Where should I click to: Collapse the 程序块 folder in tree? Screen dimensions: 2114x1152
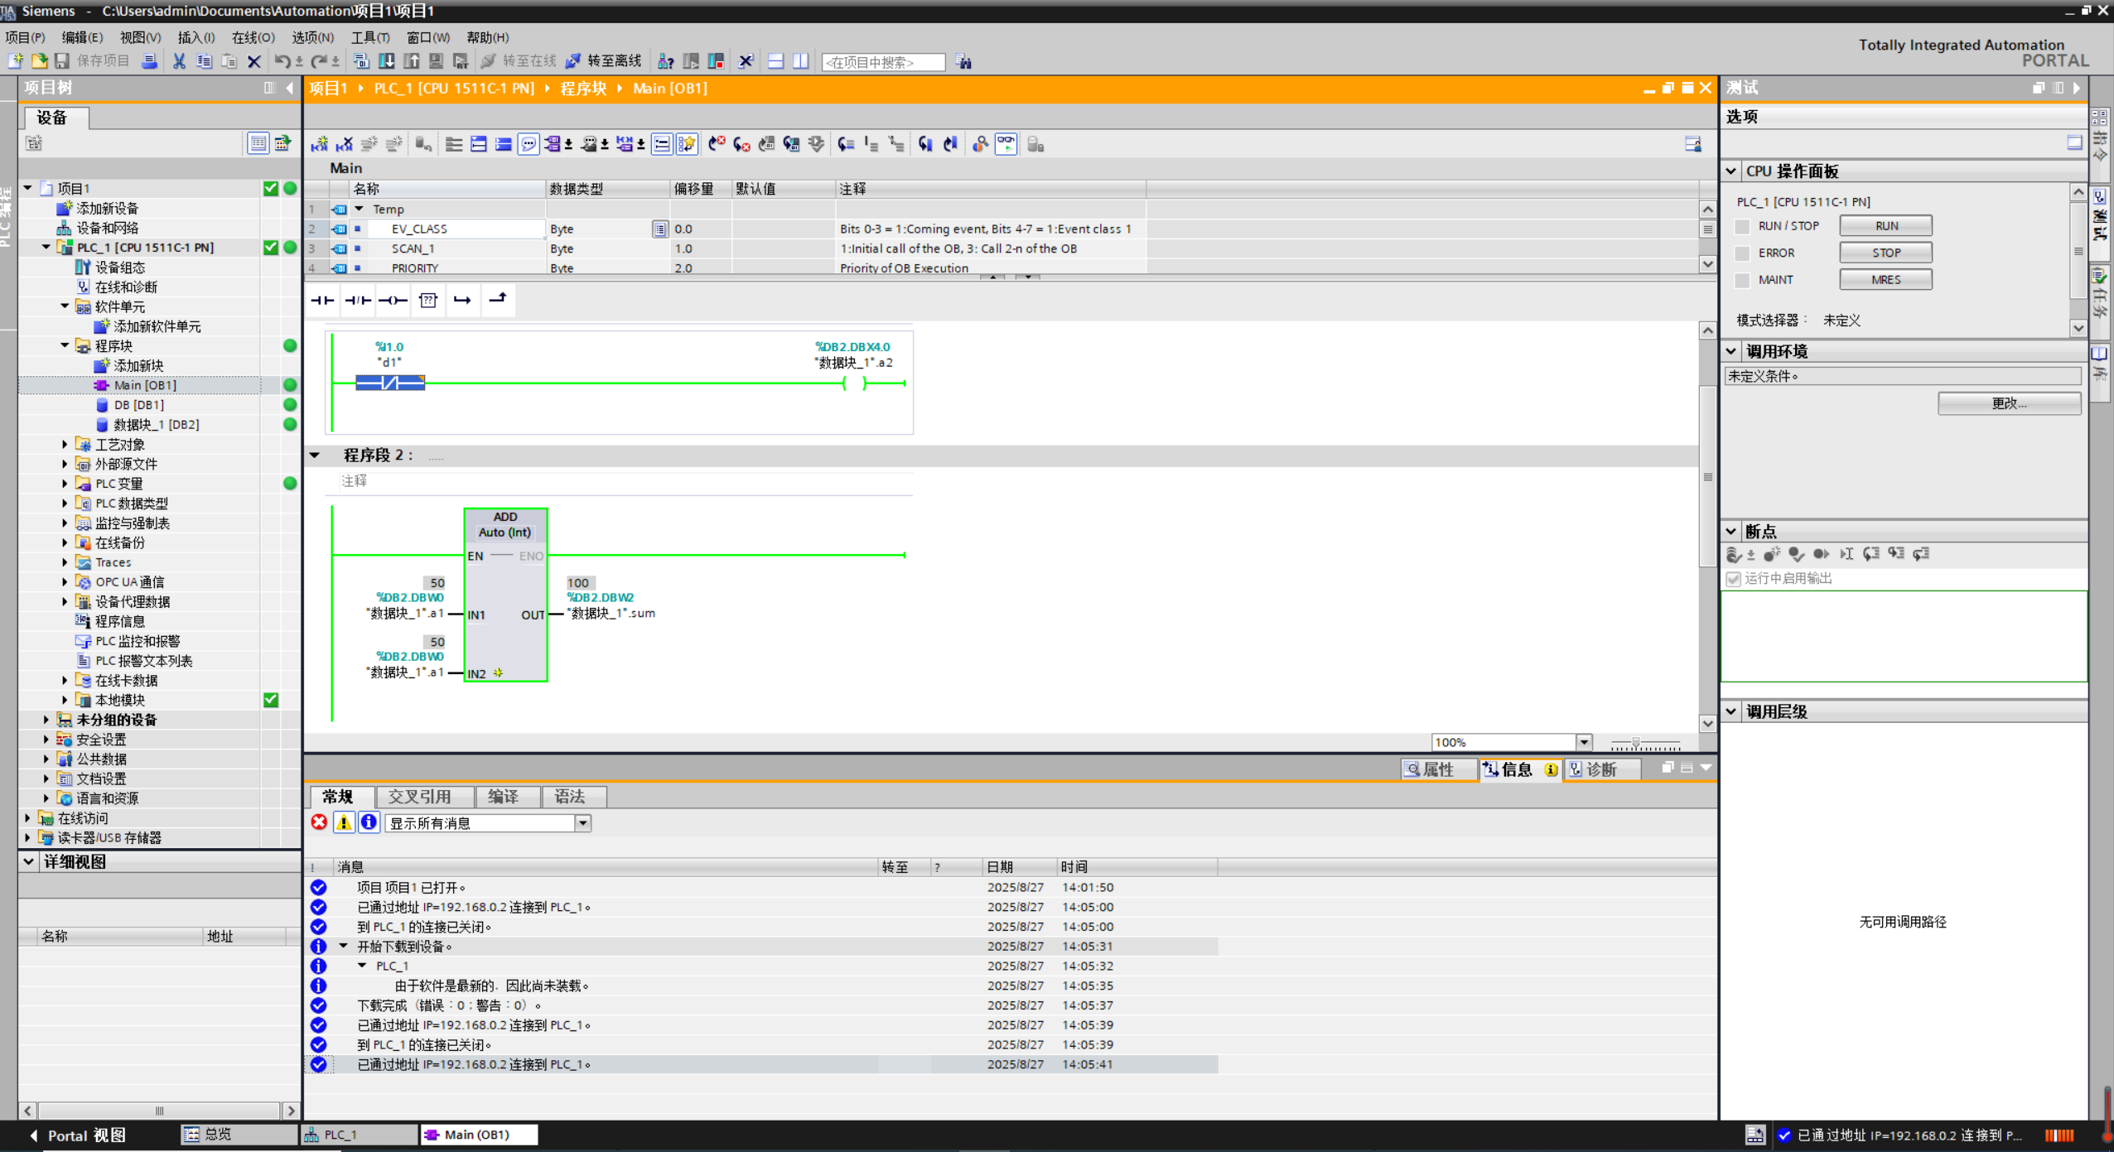(65, 346)
